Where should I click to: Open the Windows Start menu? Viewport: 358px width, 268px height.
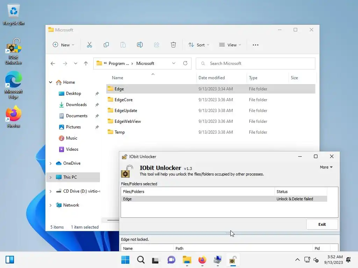pos(125,260)
